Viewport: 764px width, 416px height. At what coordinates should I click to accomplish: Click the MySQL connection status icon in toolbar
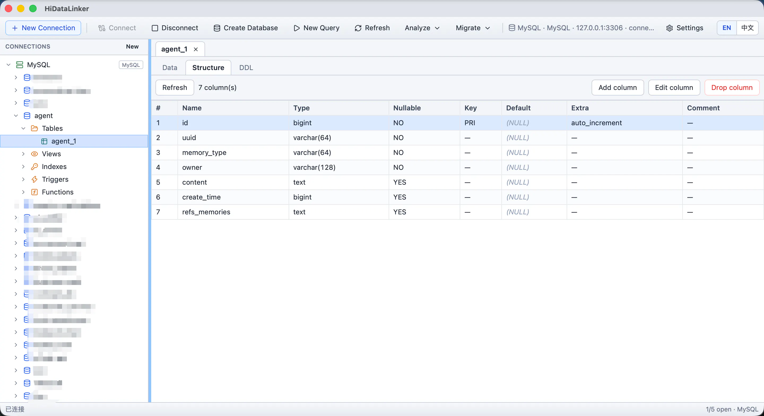point(512,28)
